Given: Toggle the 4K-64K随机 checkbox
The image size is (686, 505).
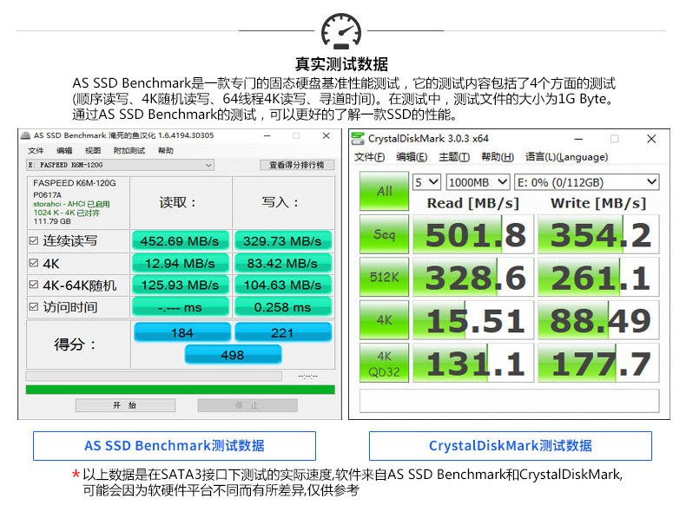Looking at the screenshot, I should tap(34, 285).
